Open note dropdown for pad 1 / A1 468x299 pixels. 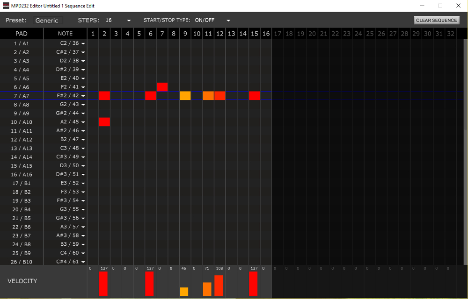tap(83, 43)
